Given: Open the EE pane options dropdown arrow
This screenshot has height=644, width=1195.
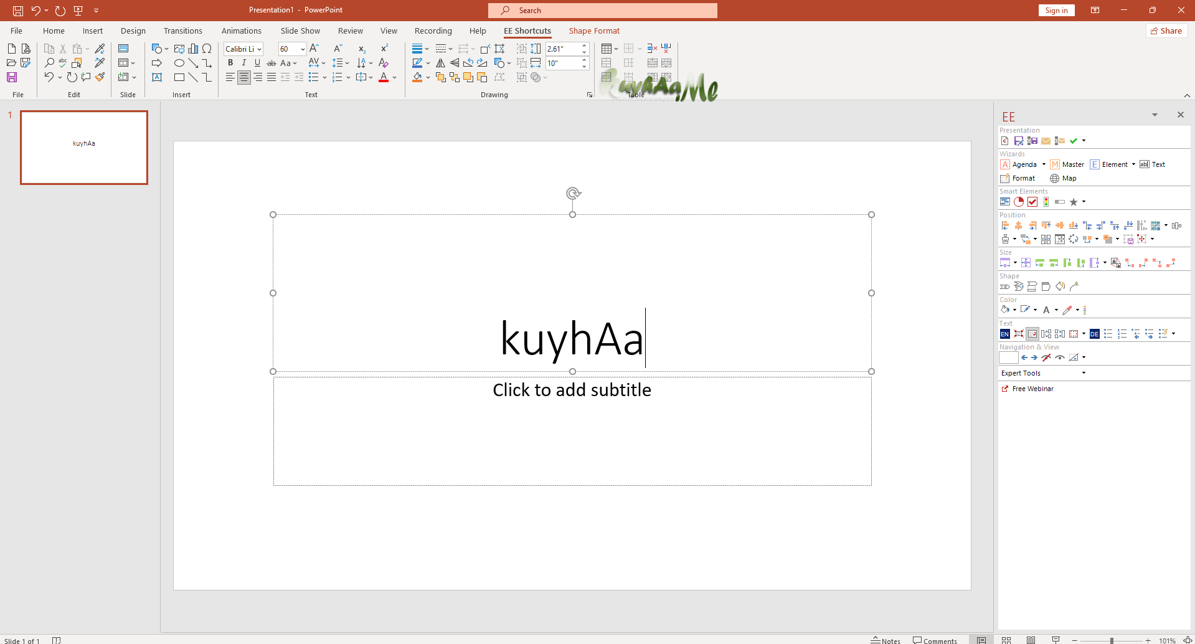Looking at the screenshot, I should (1155, 115).
